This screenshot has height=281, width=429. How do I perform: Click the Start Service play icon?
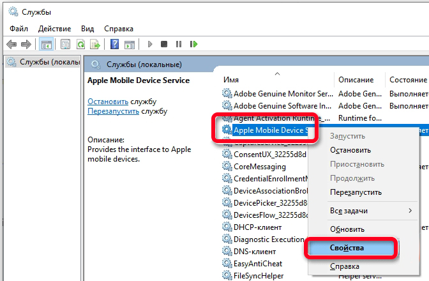[x=149, y=44]
